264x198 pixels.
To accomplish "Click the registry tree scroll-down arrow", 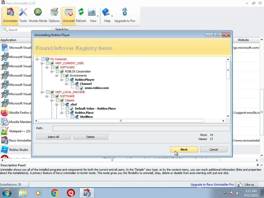I will pyautogui.click(x=228, y=116).
